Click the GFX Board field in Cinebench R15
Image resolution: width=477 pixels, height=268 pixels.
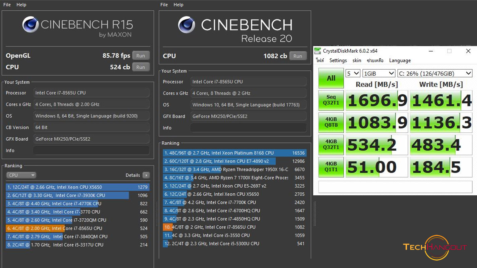[91, 139]
